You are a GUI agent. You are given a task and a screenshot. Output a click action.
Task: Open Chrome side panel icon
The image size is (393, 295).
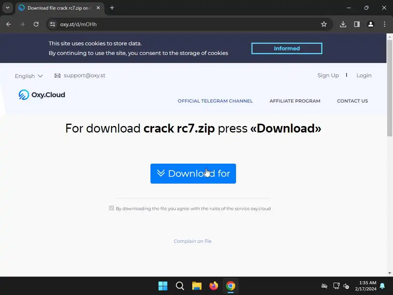click(357, 24)
